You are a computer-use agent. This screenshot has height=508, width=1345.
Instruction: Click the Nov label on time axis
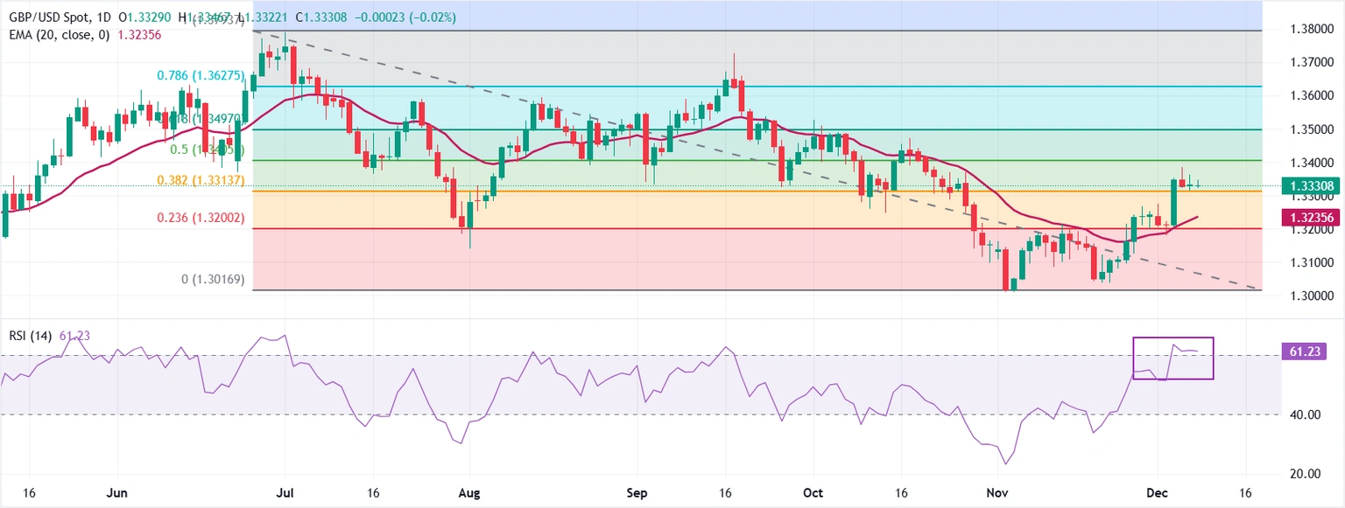click(x=997, y=492)
